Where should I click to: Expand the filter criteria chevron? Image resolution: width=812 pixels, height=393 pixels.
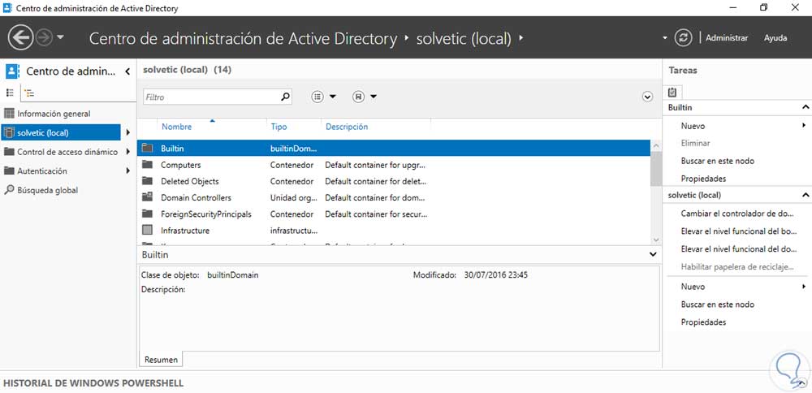coord(647,97)
